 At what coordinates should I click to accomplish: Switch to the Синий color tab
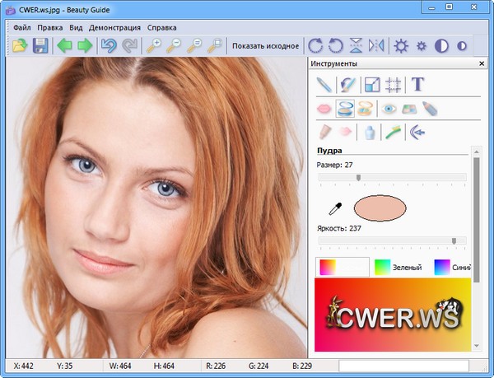pyautogui.click(x=454, y=268)
